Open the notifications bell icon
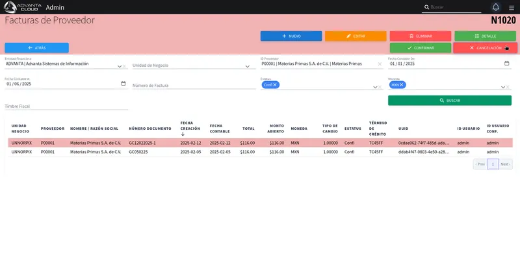 (495, 7)
